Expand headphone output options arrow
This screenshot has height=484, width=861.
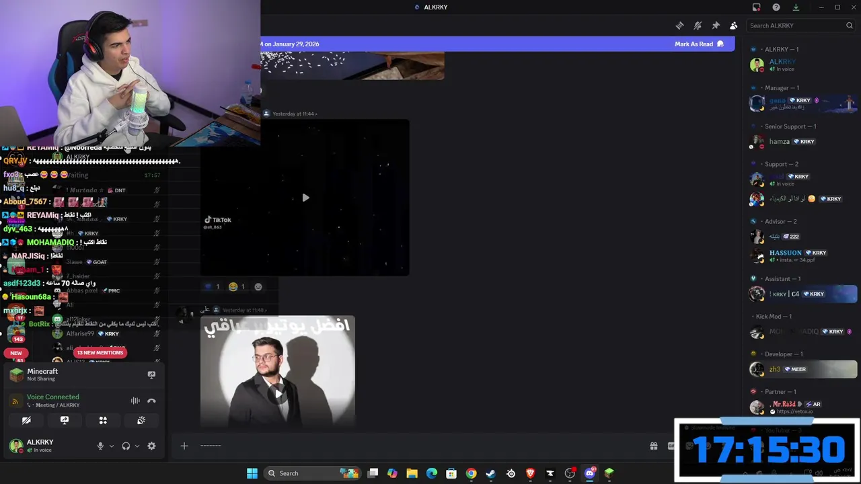click(137, 446)
